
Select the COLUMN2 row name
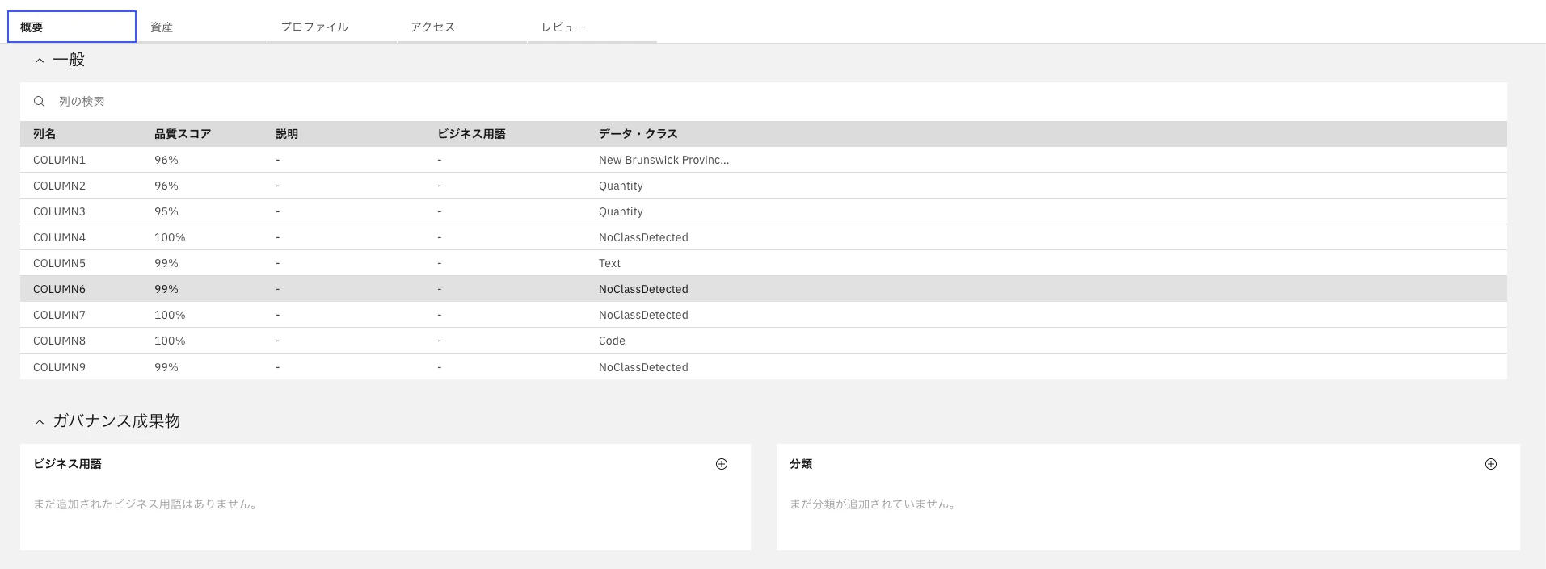(x=59, y=186)
